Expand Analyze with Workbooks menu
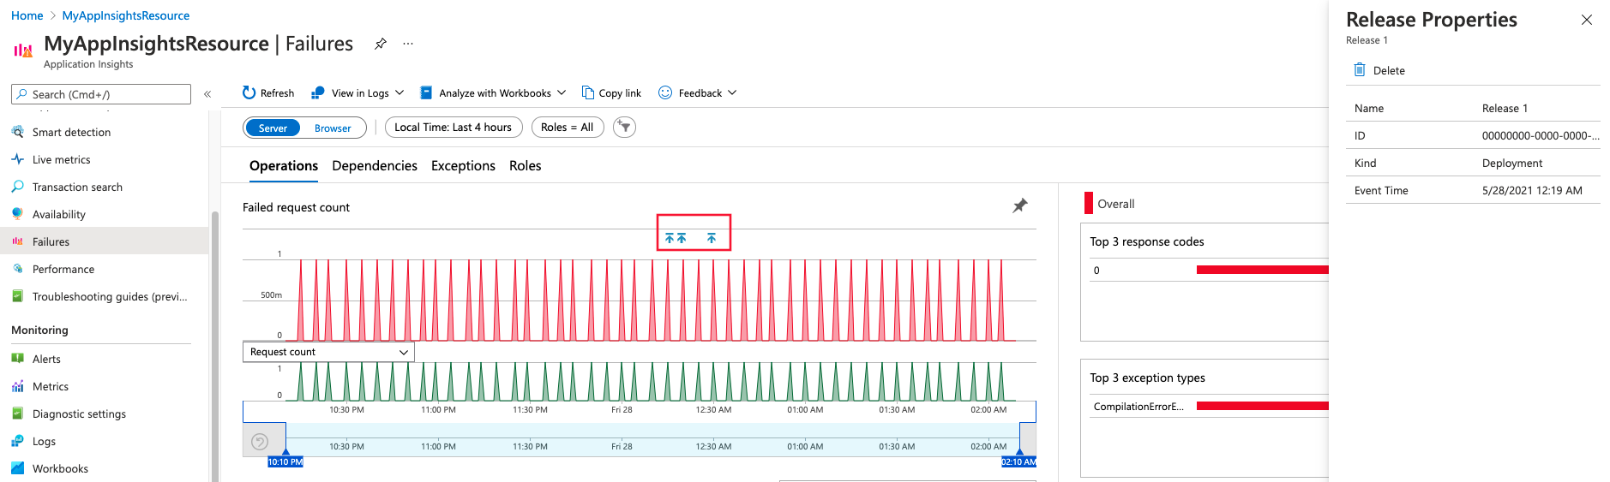This screenshot has width=1610, height=482. coord(493,92)
